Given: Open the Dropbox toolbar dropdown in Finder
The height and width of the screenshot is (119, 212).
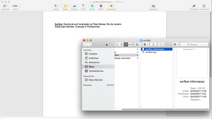Looking at the screenshot, I should (176, 44).
